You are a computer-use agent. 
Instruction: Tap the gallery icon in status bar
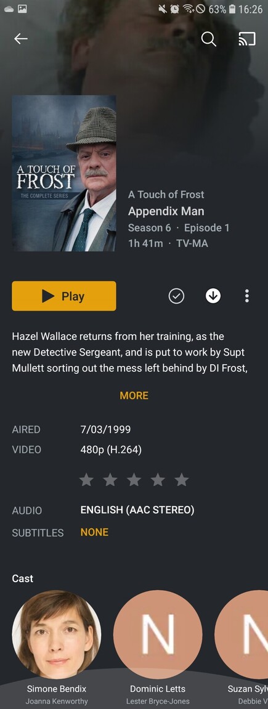coord(22,9)
